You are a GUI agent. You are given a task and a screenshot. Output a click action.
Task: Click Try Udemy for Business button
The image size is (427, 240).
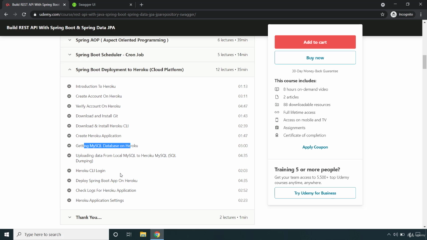coord(315,193)
